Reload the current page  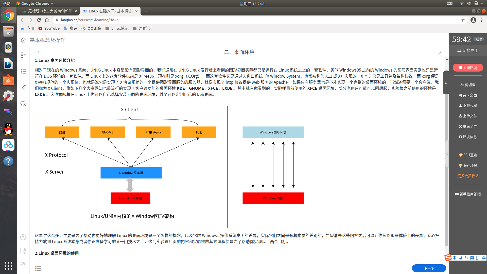point(39,20)
